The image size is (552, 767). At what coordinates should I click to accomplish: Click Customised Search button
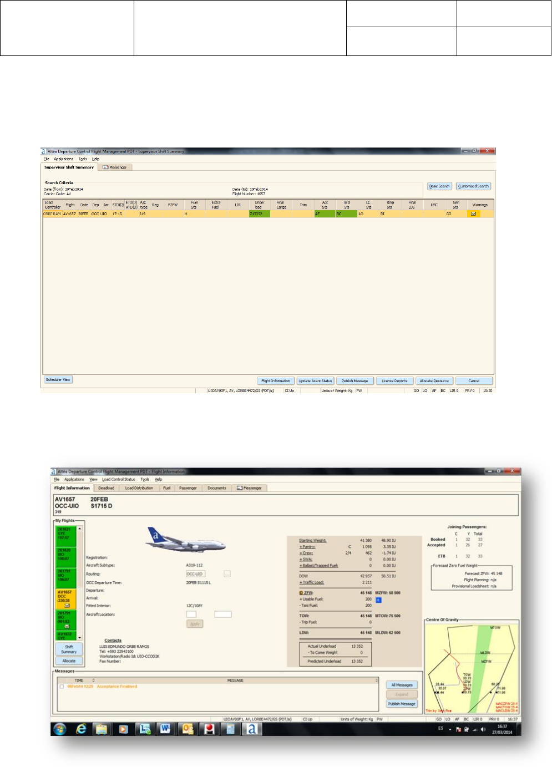474,186
